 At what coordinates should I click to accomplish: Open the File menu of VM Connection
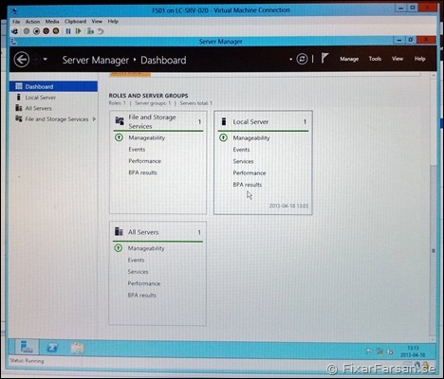(x=16, y=22)
